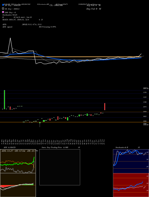The height and width of the screenshot is (197, 149).
Task: Open the empty intraday trading price panel
Action: (x=60, y=167)
